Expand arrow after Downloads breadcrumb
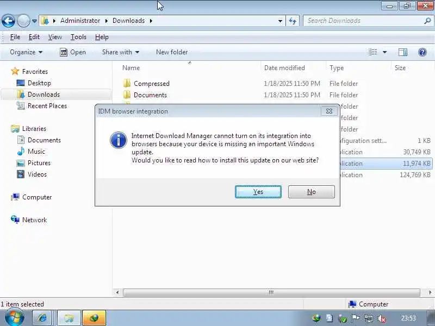 [x=151, y=21]
